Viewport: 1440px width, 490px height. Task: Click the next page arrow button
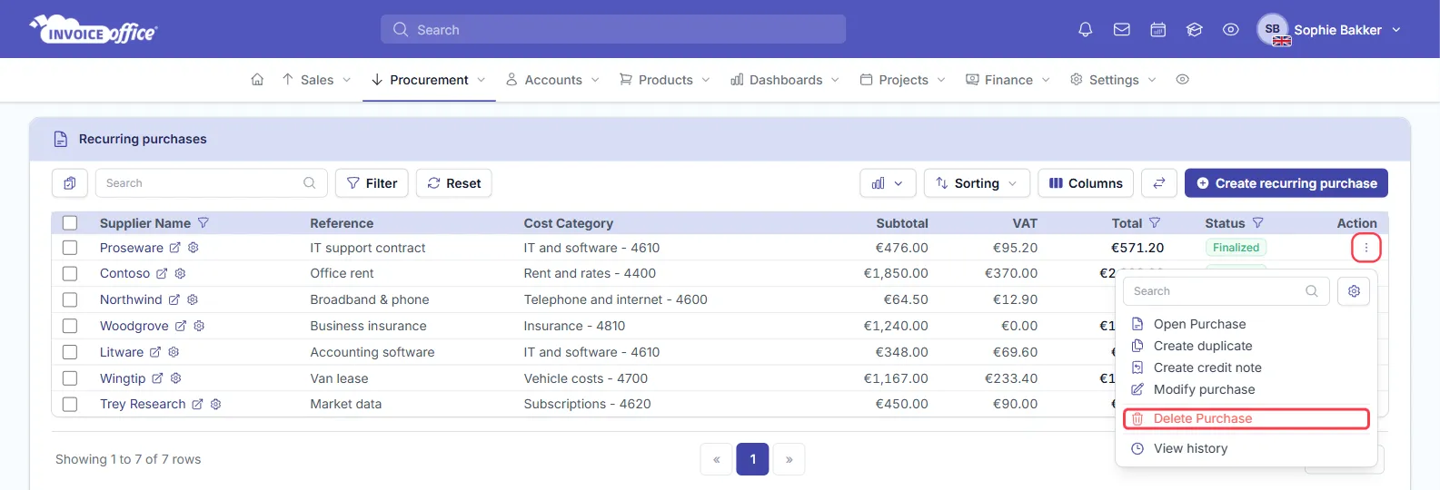(789, 459)
